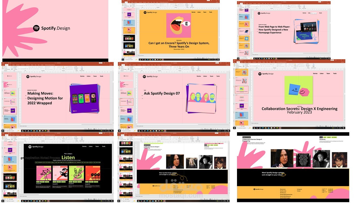The height and width of the screenshot is (203, 362).
Task: Click Spotify.Design logo on black Listen slide
Action: (36, 147)
